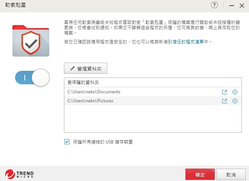The image size is (249, 181).
Task: Close the 勒索剋星 window
Action: [x=242, y=5]
